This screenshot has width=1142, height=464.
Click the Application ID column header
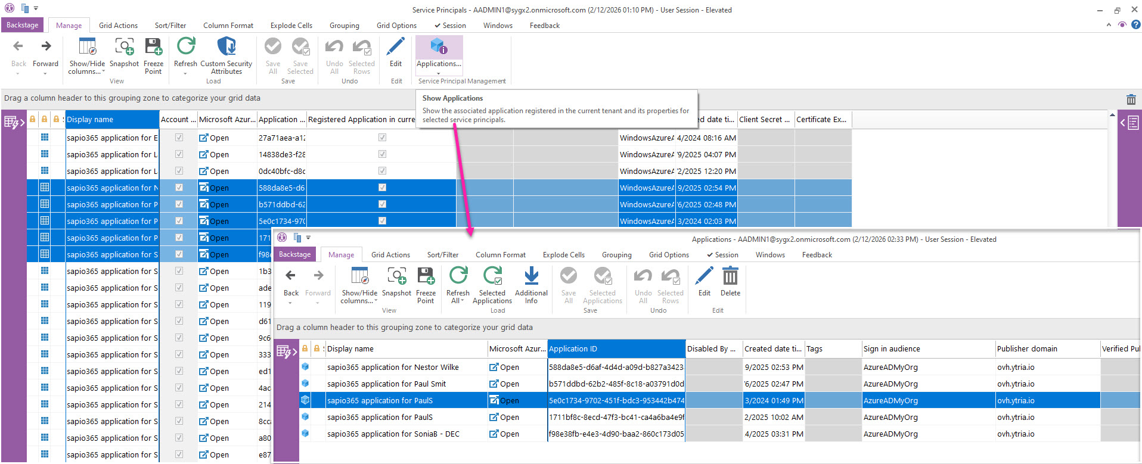[616, 349]
